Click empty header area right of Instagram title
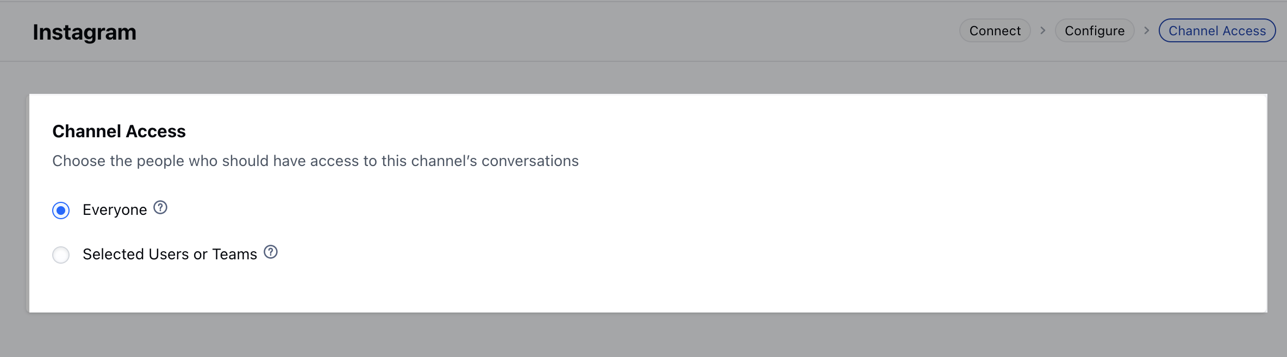This screenshot has height=357, width=1287. (x=543, y=31)
